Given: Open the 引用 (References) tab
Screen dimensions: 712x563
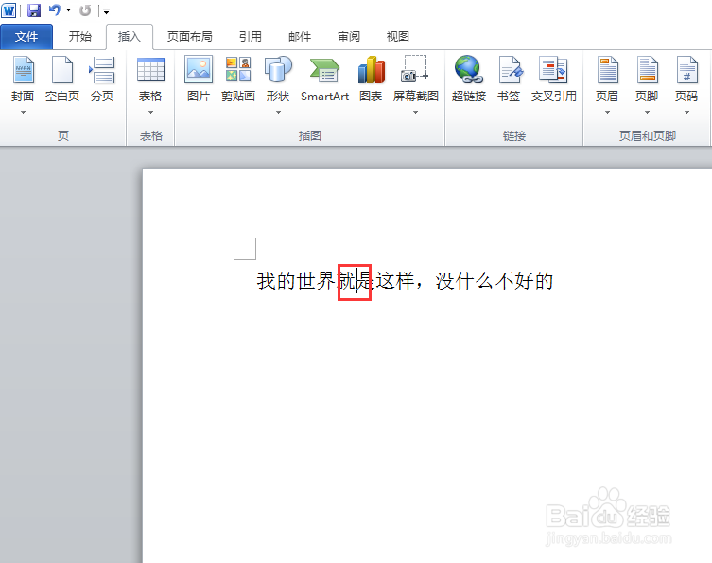Looking at the screenshot, I should (x=251, y=36).
